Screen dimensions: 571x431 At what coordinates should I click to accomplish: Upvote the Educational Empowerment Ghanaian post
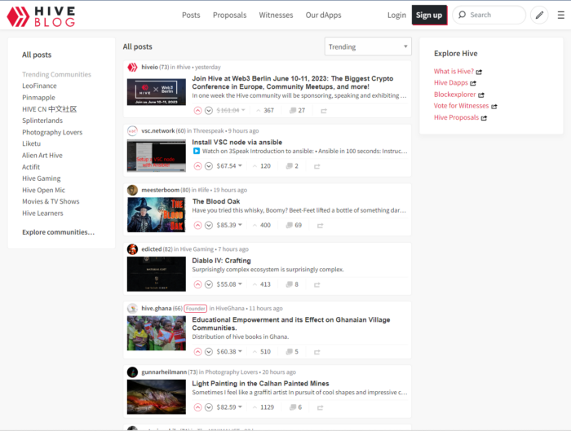[x=197, y=352]
